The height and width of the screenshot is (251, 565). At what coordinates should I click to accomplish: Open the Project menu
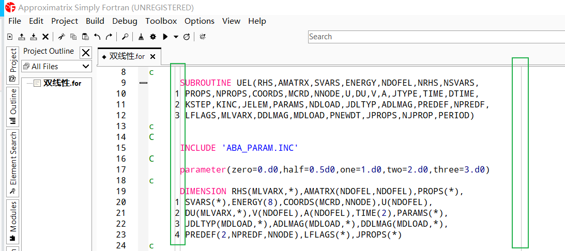click(x=65, y=21)
